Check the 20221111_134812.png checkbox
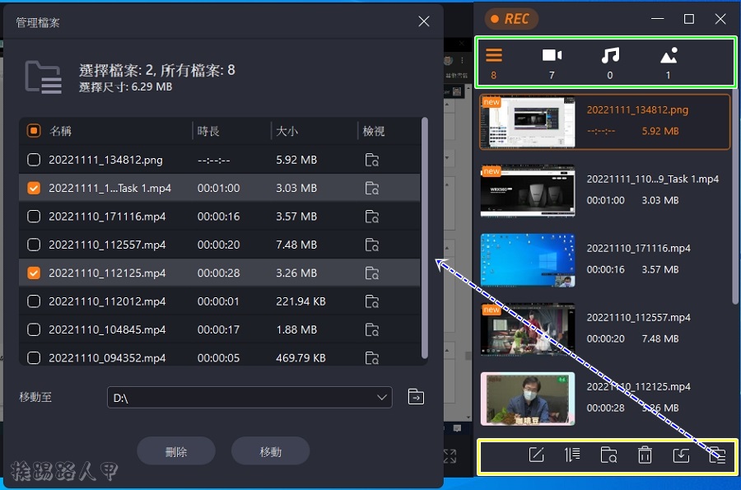The width and height of the screenshot is (741, 490). pos(34,161)
